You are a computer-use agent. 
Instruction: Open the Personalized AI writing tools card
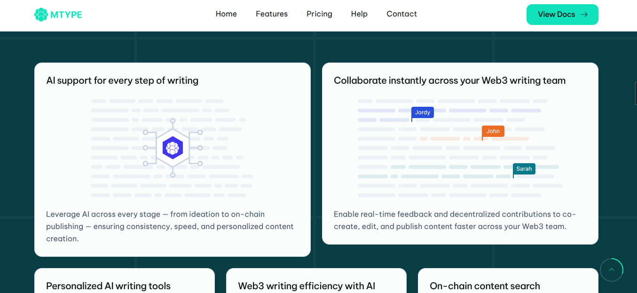108,285
